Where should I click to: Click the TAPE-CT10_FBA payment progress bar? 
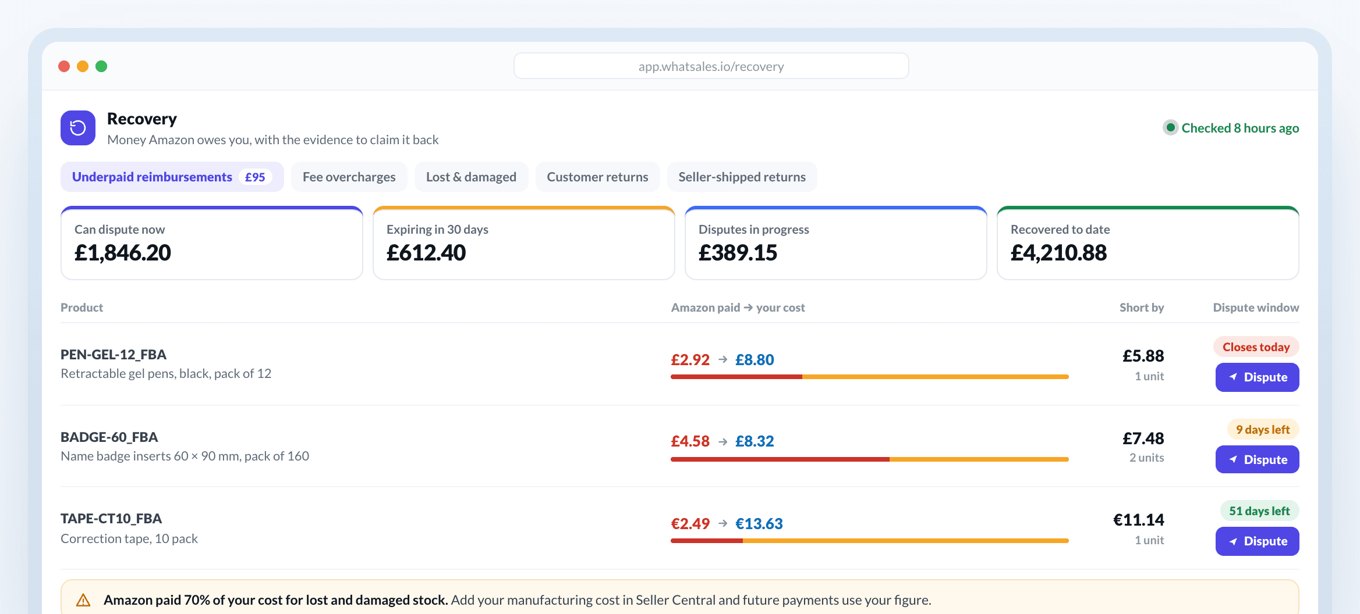pyautogui.click(x=870, y=541)
